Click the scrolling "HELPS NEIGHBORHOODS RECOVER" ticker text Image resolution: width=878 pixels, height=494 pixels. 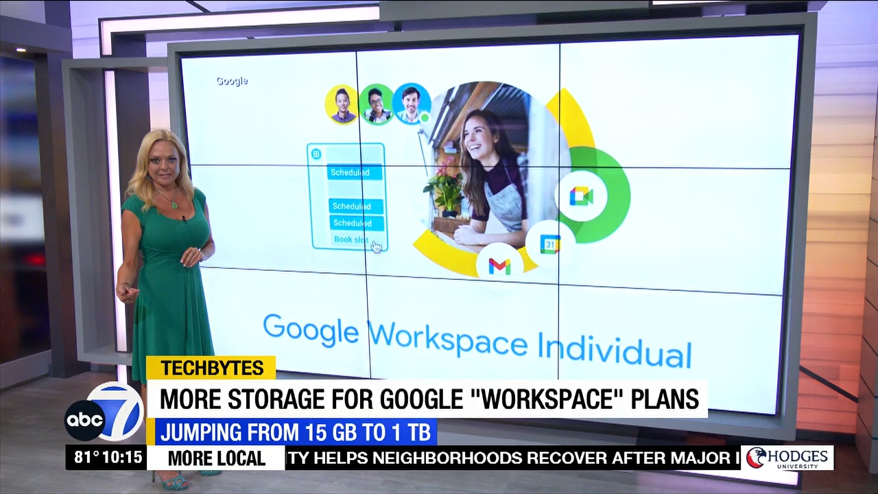(512, 458)
